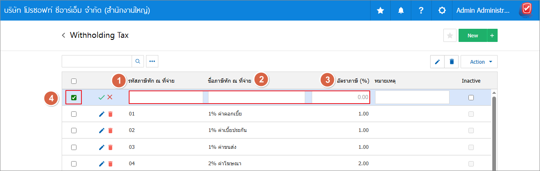Open the three-dots search options
The image size is (540, 171).
pyautogui.click(x=152, y=62)
